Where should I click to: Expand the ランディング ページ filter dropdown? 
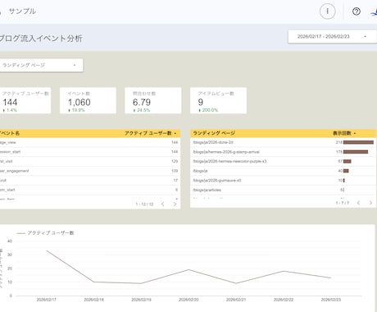click(41, 66)
